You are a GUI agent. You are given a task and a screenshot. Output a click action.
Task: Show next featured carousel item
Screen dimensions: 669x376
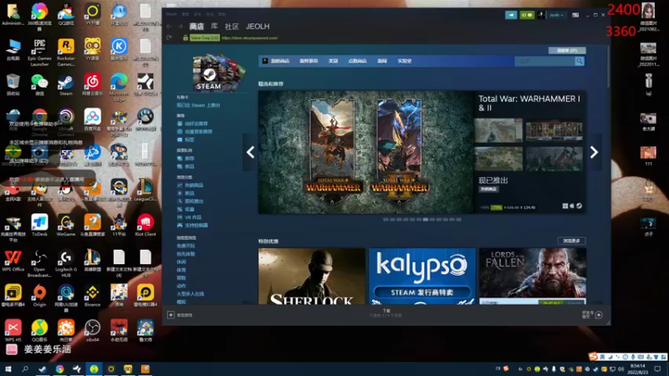[594, 152]
